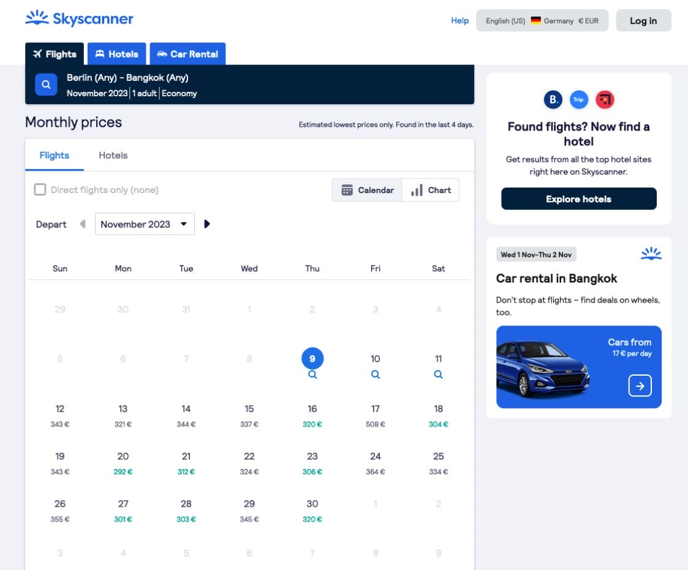Click the Trip.com partner icon
Viewport: 688px width, 570px height.
(x=579, y=99)
